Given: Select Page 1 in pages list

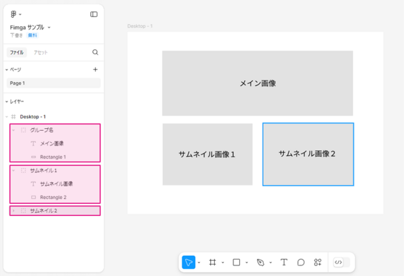Looking at the screenshot, I should [x=54, y=83].
